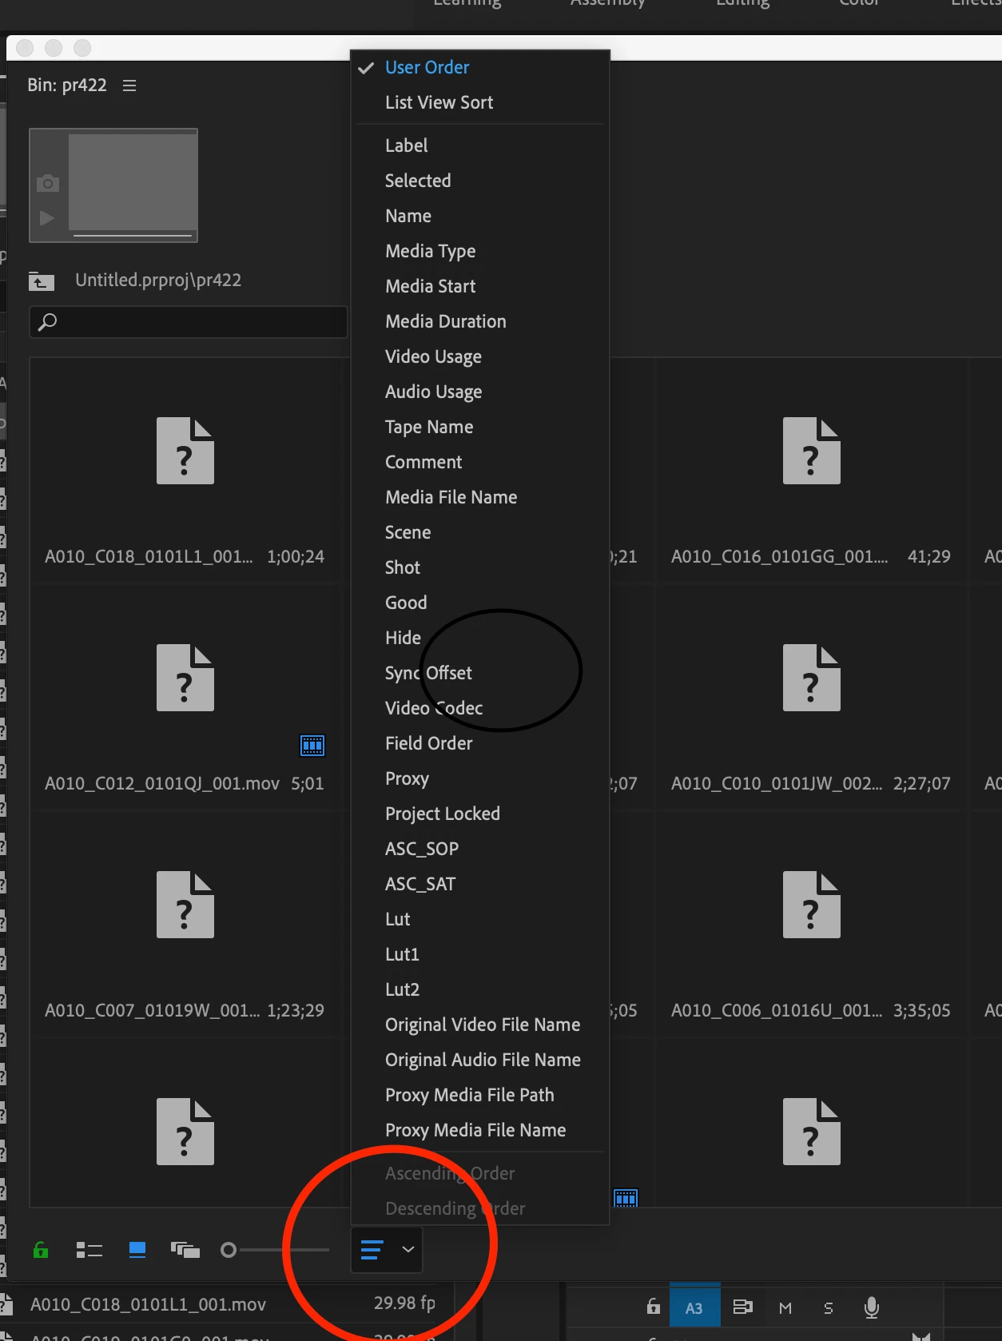This screenshot has height=1341, width=1002.
Task: Toggle track lock on A3 track
Action: 654,1307
